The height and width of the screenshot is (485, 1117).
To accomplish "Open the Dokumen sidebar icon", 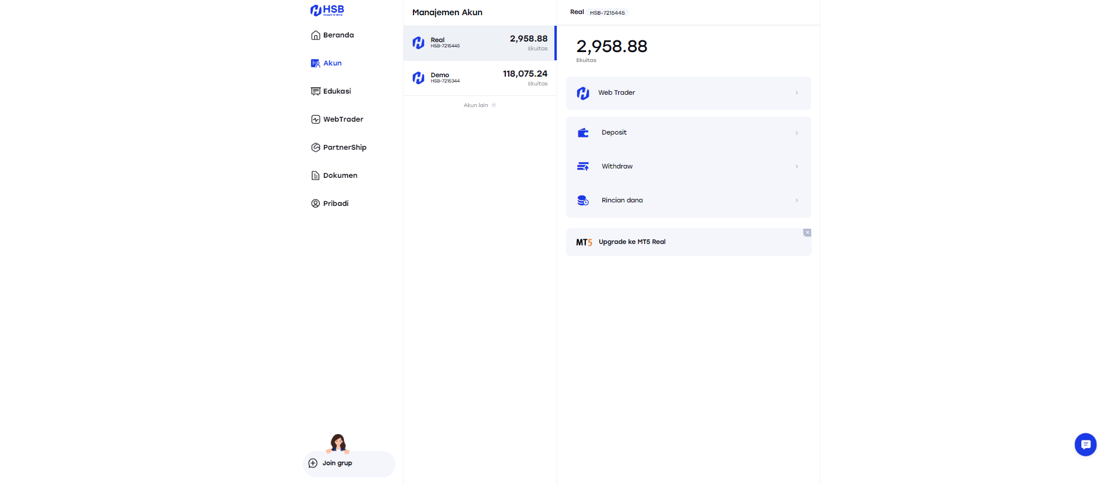I will pyautogui.click(x=316, y=176).
